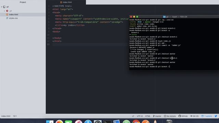This screenshot has width=219, height=123.
Task: Open the VLC cone icon in Dock
Action: [x=155, y=122]
